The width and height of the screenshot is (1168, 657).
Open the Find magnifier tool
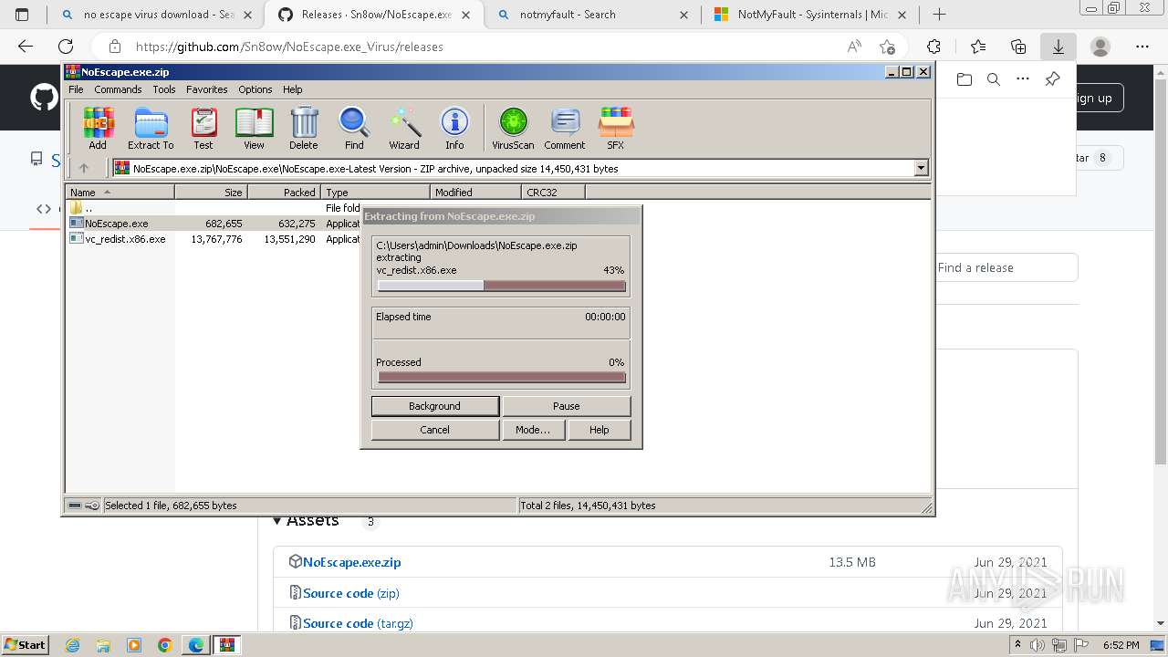[354, 128]
